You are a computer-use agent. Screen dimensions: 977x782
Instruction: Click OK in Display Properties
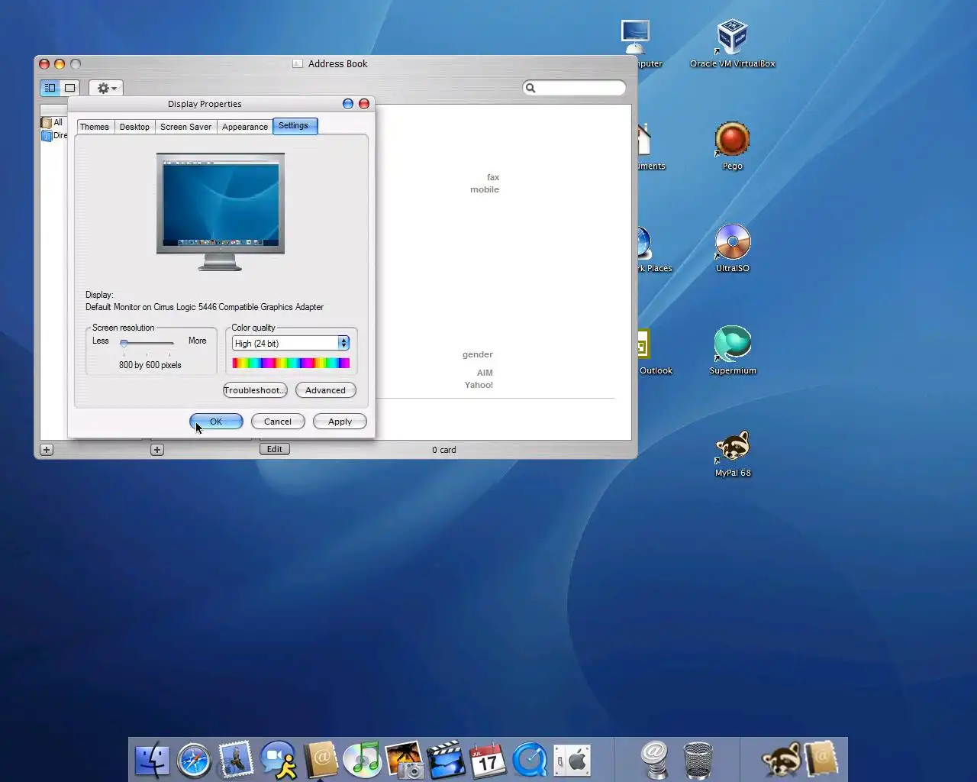tap(216, 422)
